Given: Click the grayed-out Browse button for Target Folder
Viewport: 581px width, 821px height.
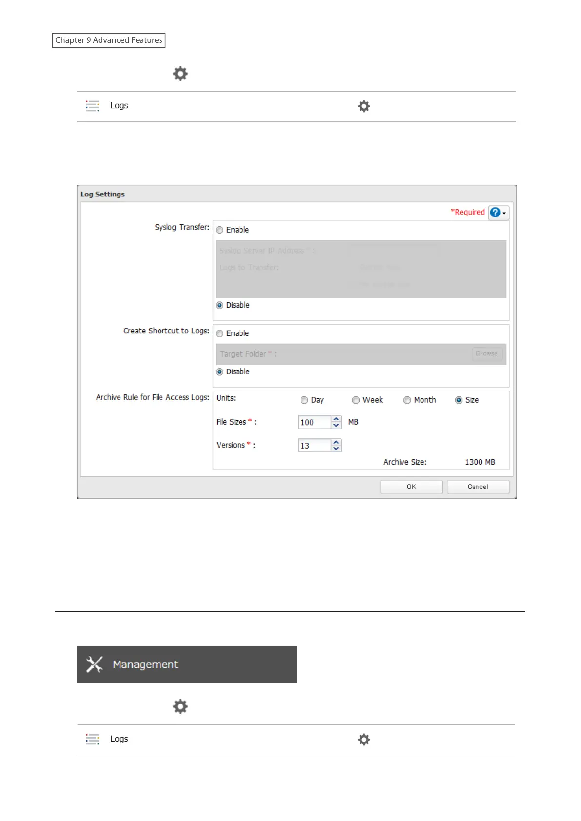Looking at the screenshot, I should [486, 354].
